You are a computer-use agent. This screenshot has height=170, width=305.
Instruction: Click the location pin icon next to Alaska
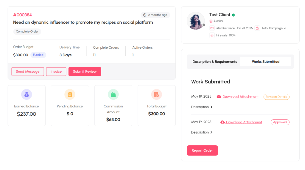[x=211, y=21]
